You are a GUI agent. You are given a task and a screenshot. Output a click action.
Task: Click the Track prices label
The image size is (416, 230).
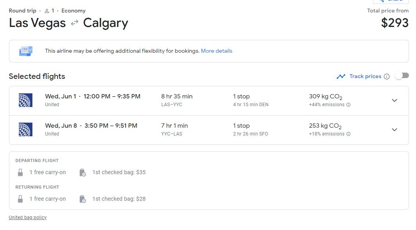click(x=365, y=76)
